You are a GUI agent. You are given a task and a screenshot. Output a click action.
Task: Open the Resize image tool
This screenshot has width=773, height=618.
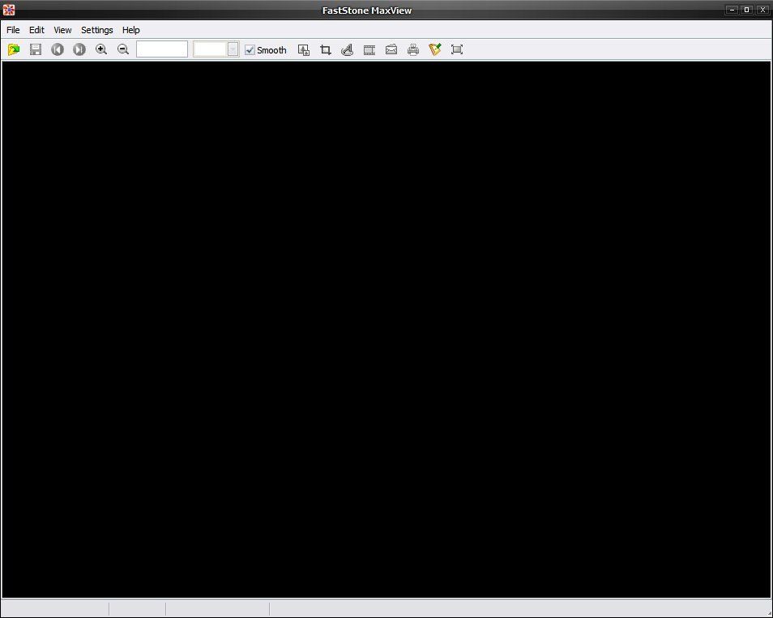[304, 49]
